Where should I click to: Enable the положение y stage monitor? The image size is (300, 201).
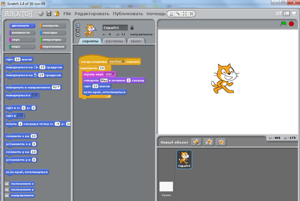(6, 189)
